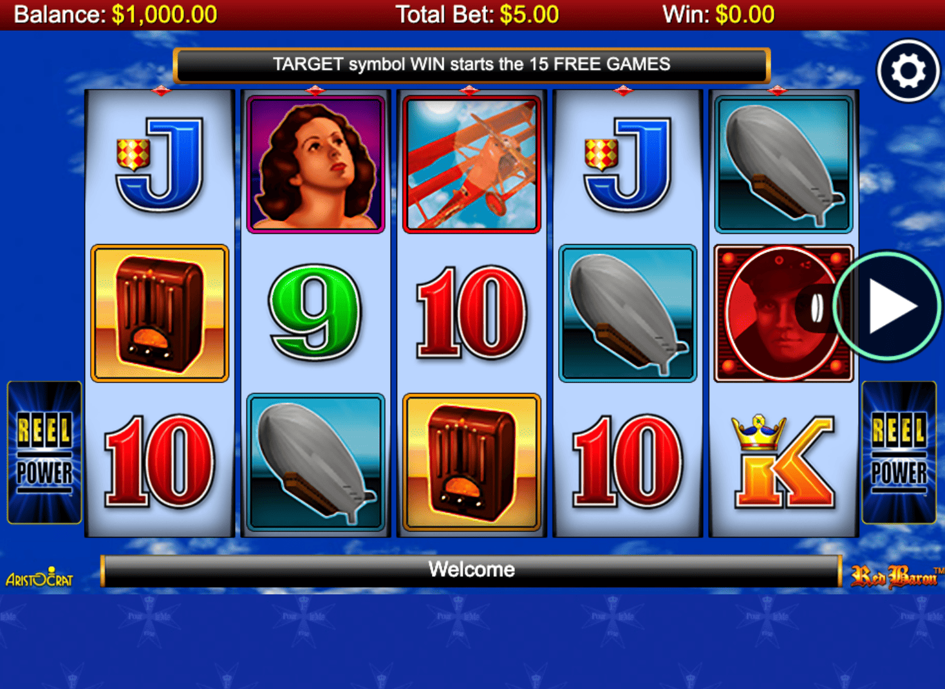This screenshot has height=689, width=945.
Task: Select the J symbol on the fourth reel
Action: click(628, 164)
